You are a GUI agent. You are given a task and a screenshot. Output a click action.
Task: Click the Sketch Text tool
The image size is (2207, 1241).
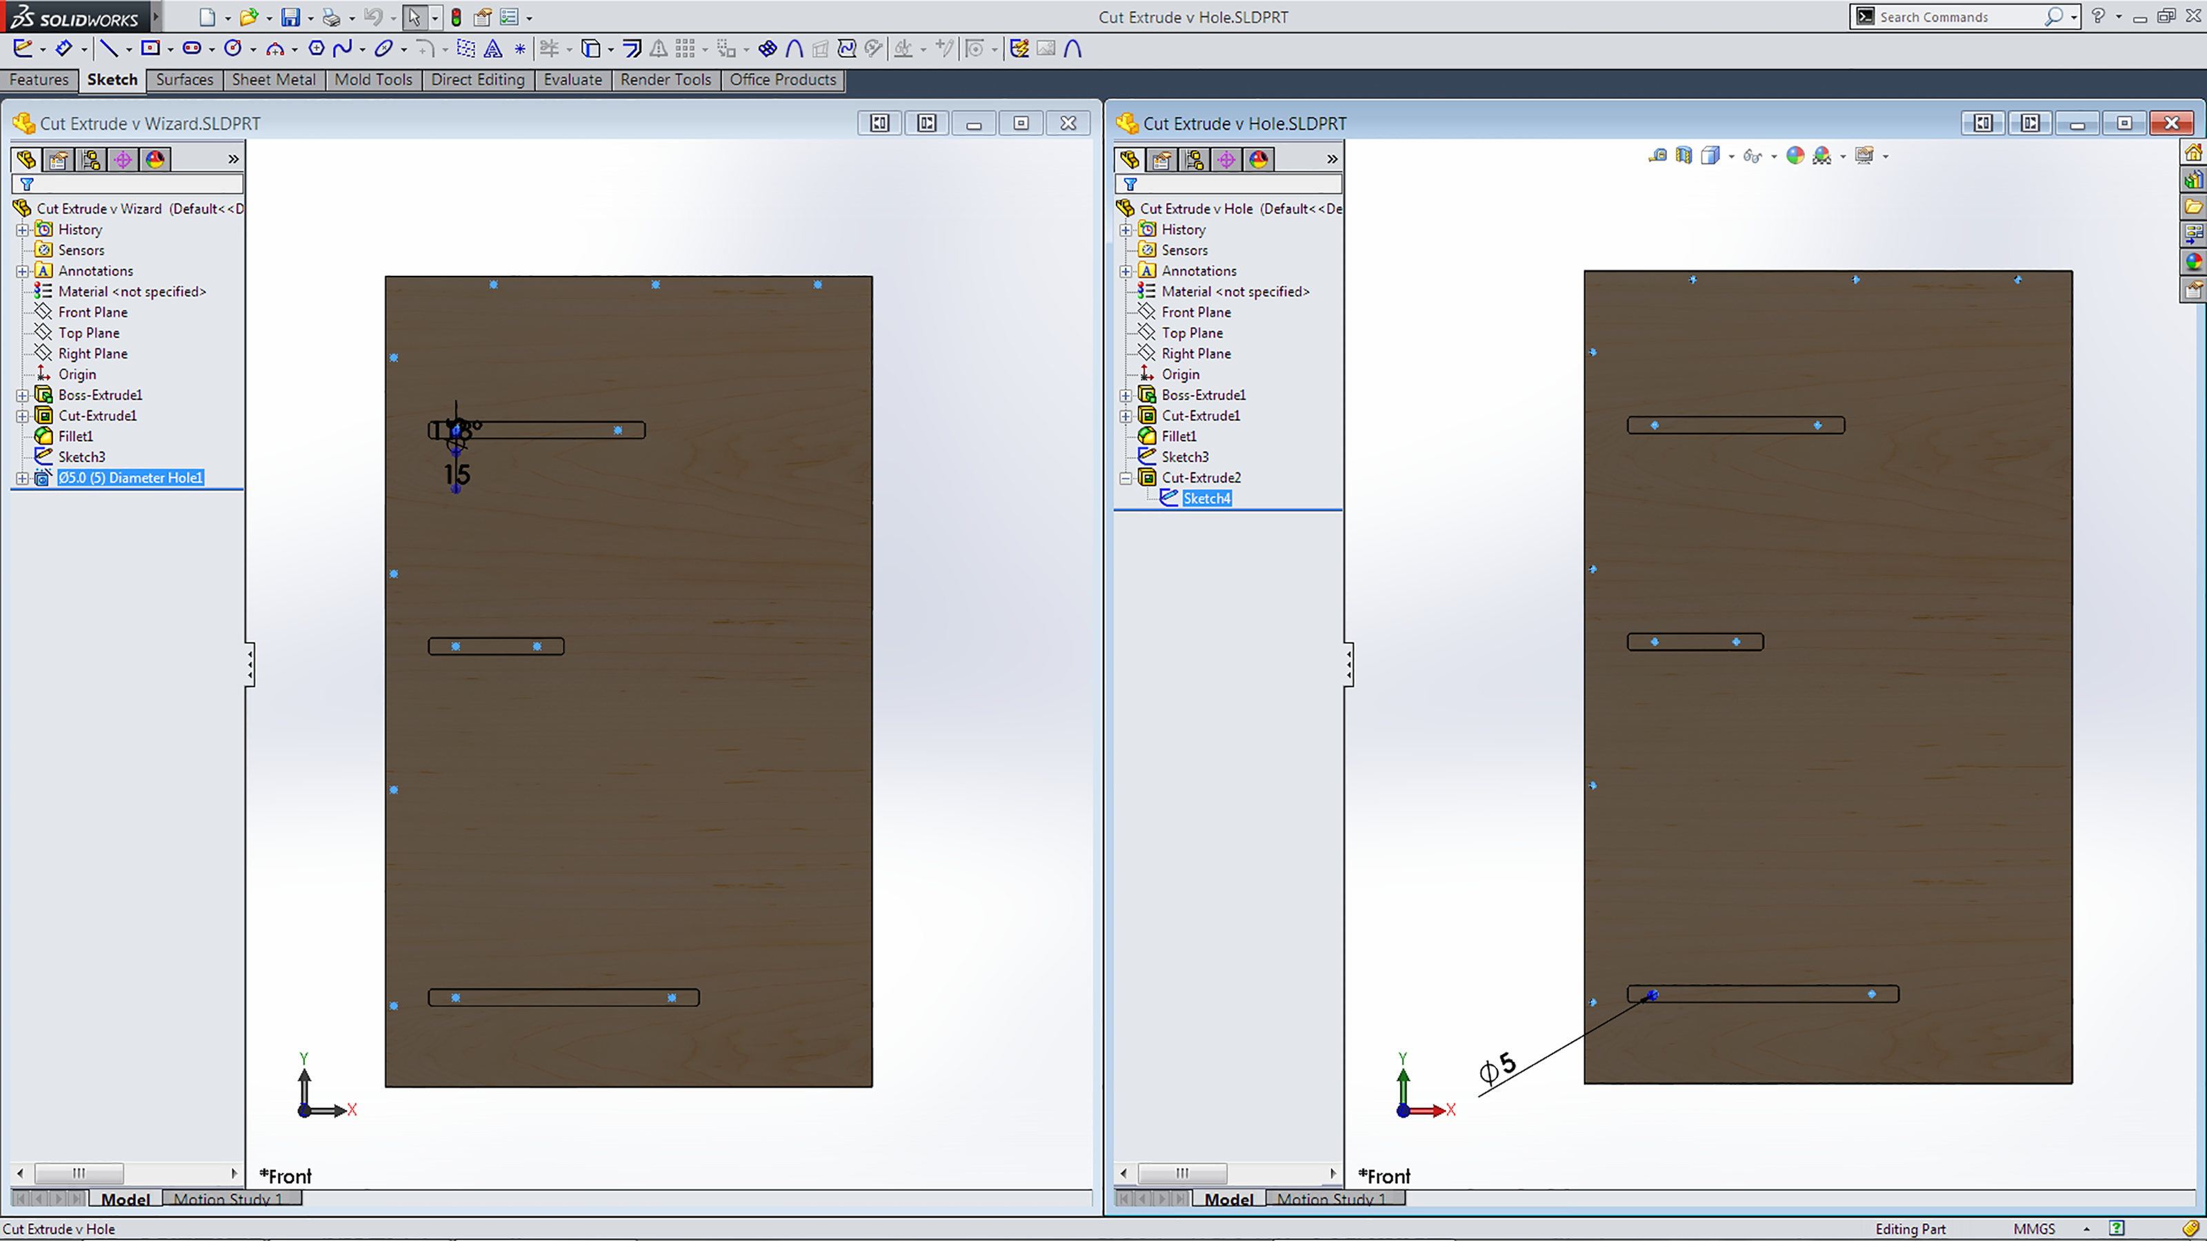[x=492, y=49]
